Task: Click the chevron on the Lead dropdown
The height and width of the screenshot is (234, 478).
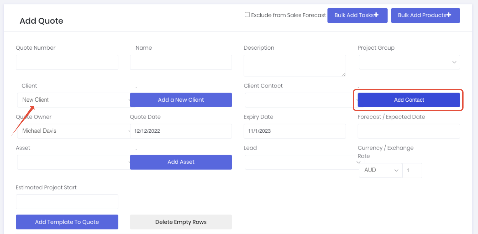Action: click(x=358, y=162)
